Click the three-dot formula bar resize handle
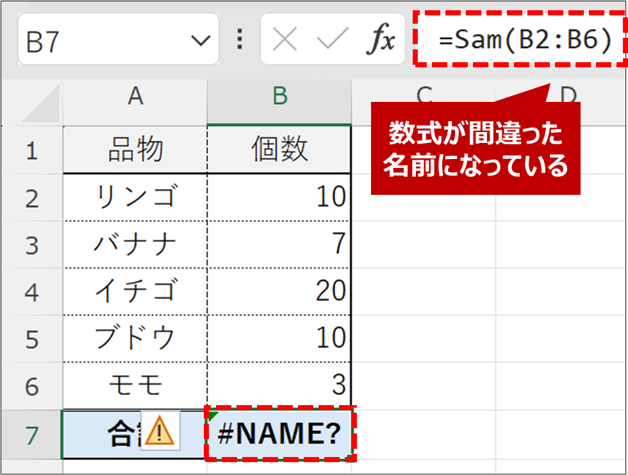628x475 pixels. 240,41
